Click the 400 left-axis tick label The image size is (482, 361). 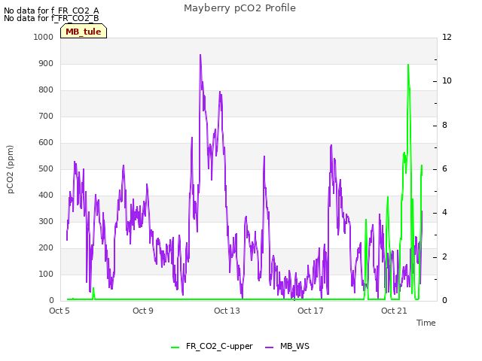click(46, 196)
